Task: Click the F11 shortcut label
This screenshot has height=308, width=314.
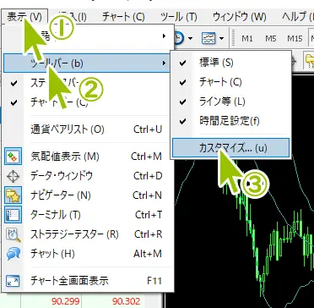Action: point(154,281)
